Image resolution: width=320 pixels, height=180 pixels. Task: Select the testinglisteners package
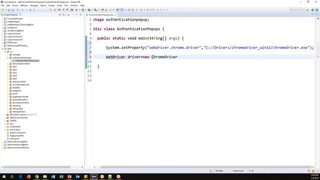click(x=19, y=111)
